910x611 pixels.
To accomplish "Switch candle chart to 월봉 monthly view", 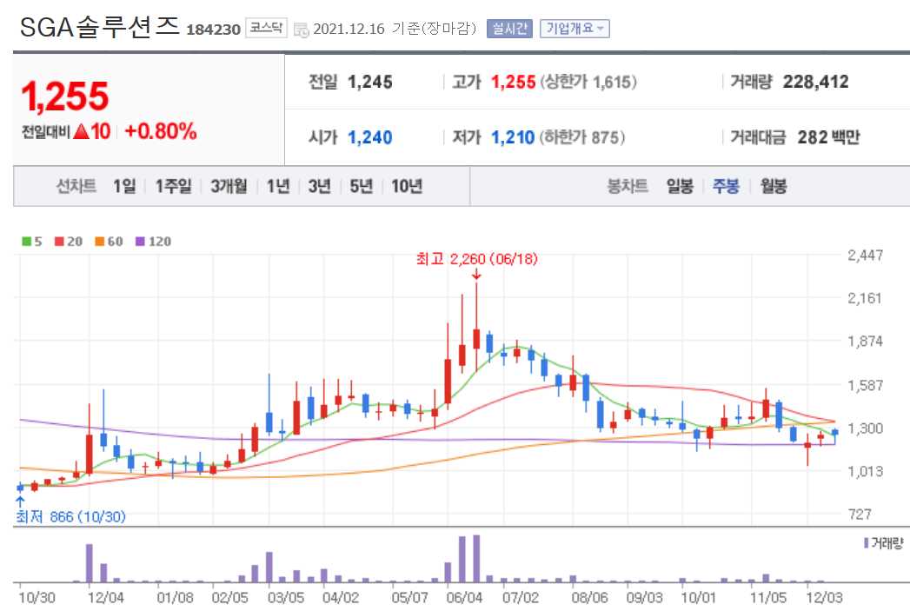I will click(x=772, y=185).
